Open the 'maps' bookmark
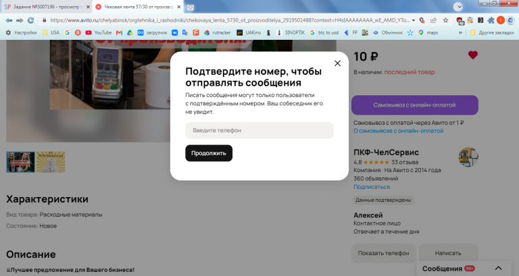 pos(428,32)
